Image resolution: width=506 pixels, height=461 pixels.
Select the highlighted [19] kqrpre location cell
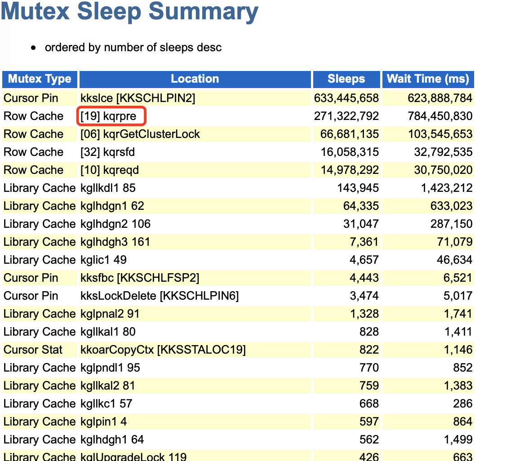112,116
